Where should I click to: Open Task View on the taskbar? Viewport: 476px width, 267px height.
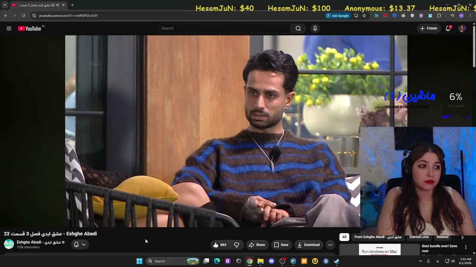206,261
